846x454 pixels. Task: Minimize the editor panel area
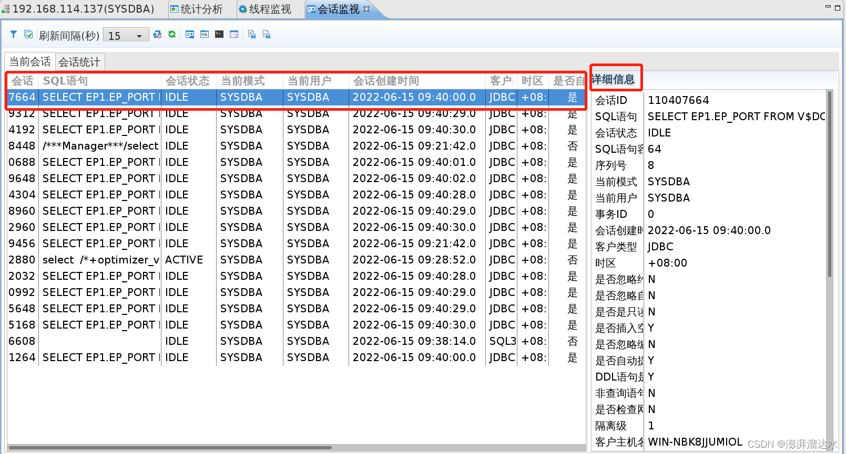828,7
